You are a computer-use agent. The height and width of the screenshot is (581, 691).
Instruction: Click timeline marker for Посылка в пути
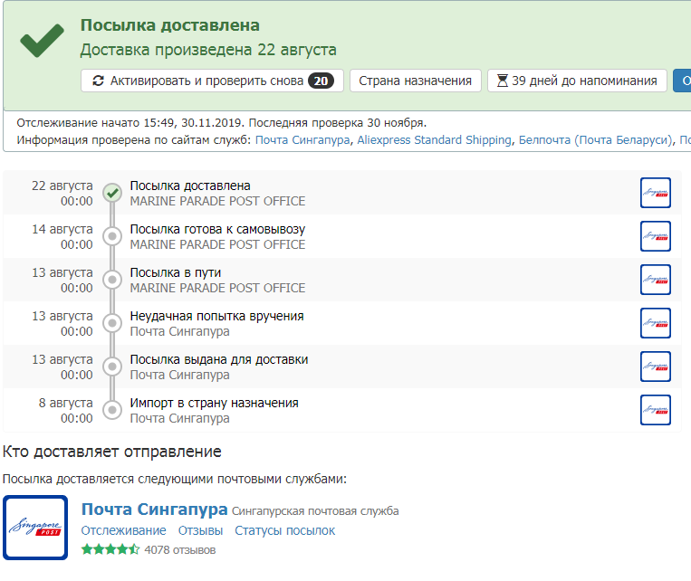pos(112,280)
